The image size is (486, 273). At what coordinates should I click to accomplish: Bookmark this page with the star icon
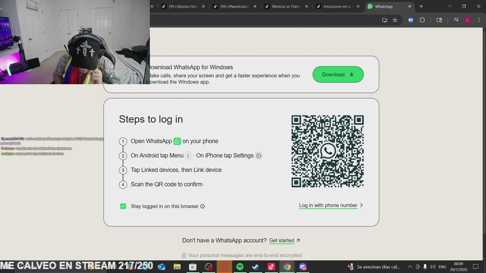(x=395, y=20)
